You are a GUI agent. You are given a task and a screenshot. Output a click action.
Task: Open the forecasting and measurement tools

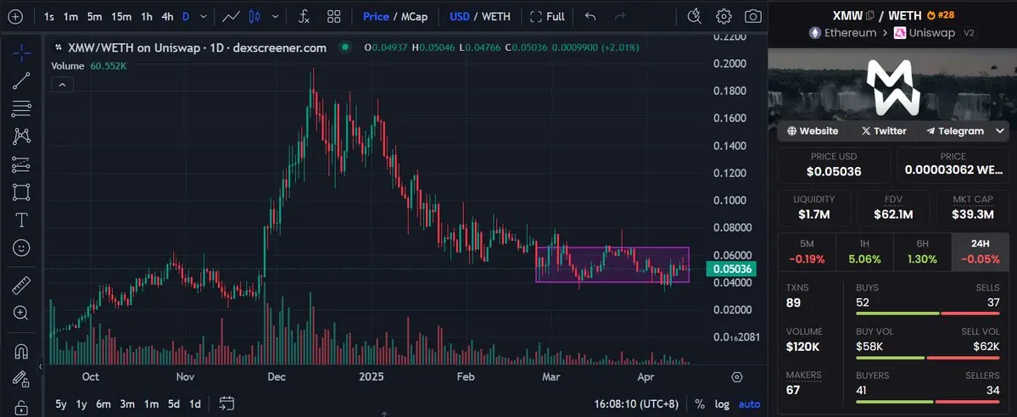(21, 164)
